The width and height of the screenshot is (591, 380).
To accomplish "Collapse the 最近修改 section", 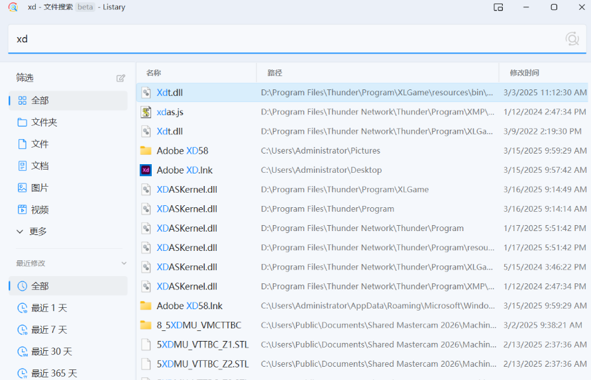I will point(123,263).
